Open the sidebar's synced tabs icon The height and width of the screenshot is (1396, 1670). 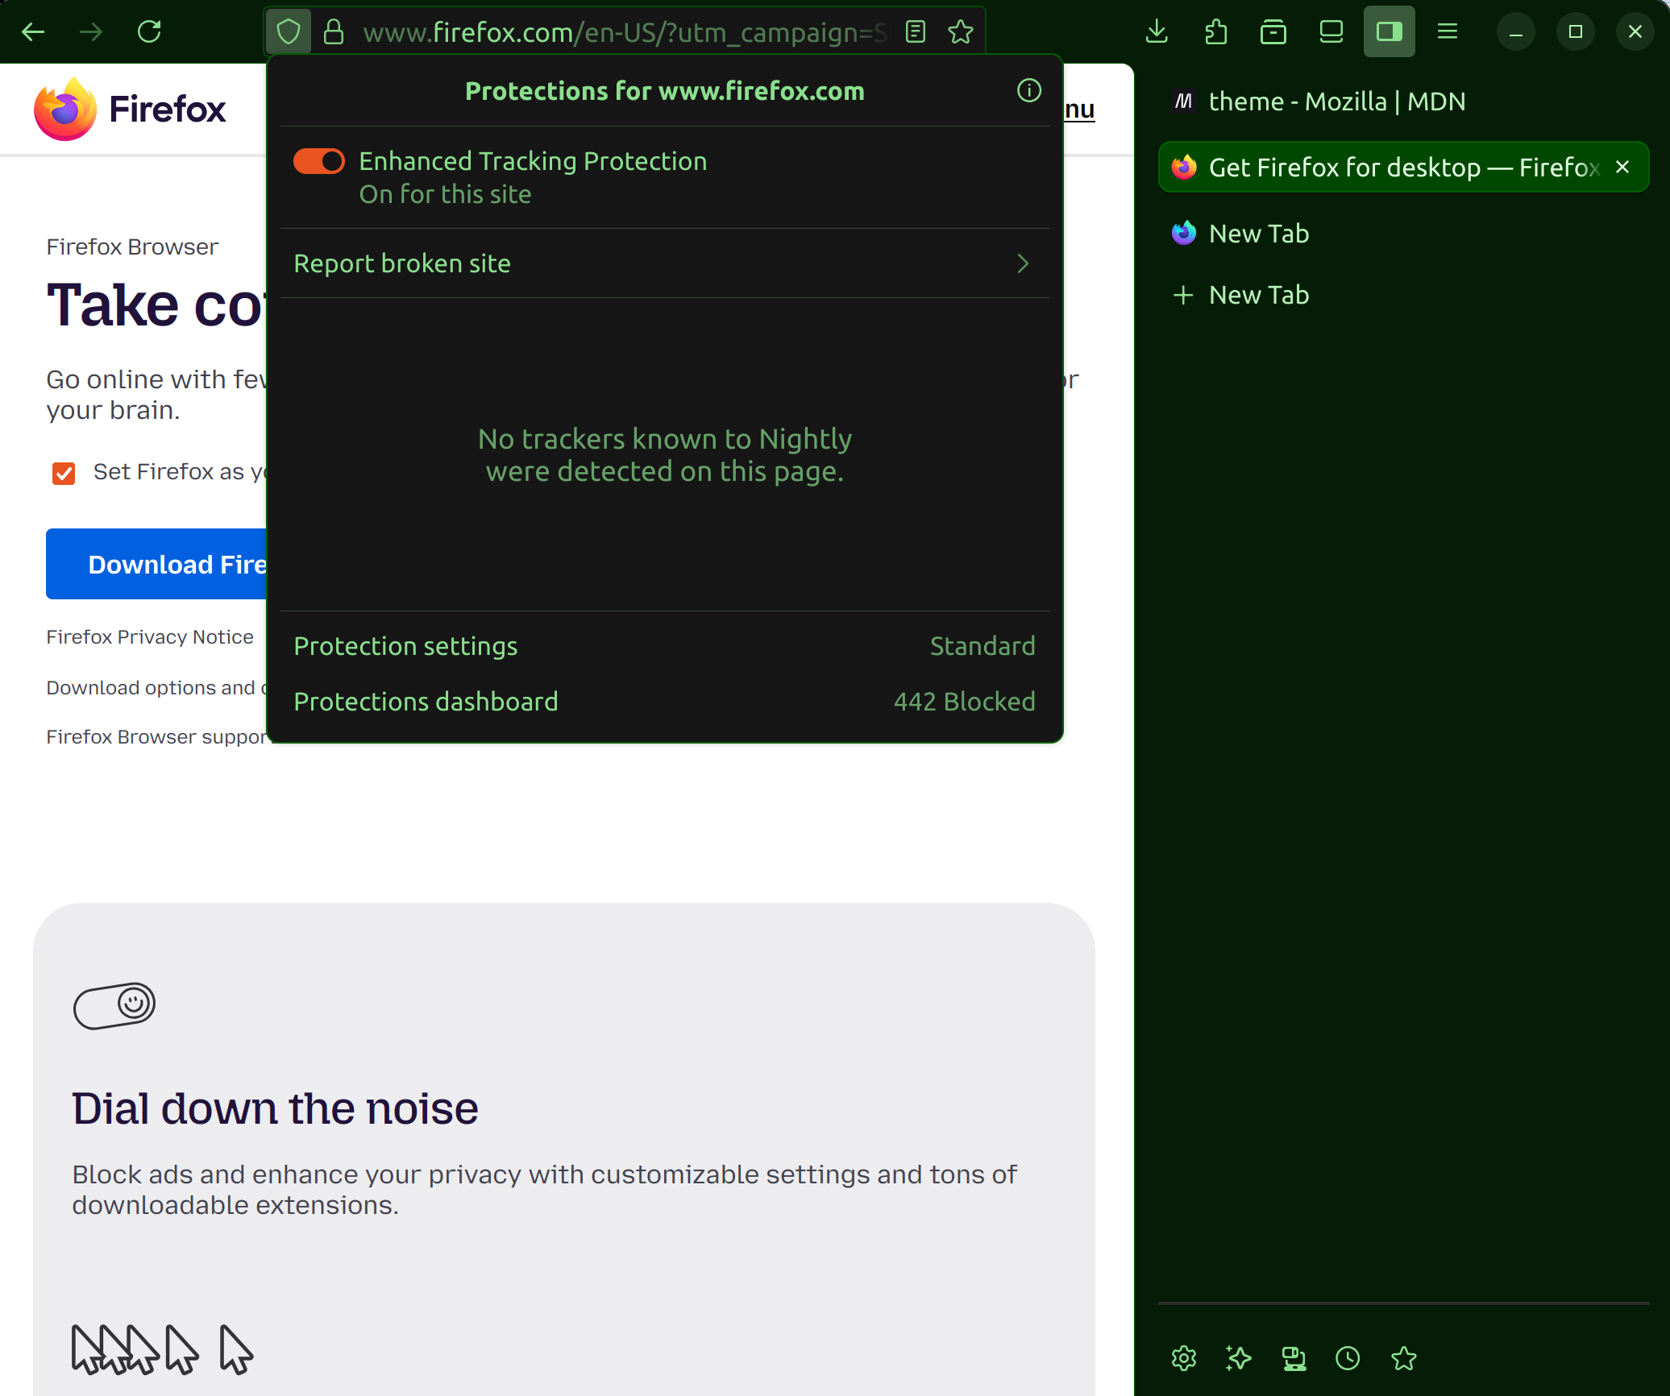point(1293,1358)
